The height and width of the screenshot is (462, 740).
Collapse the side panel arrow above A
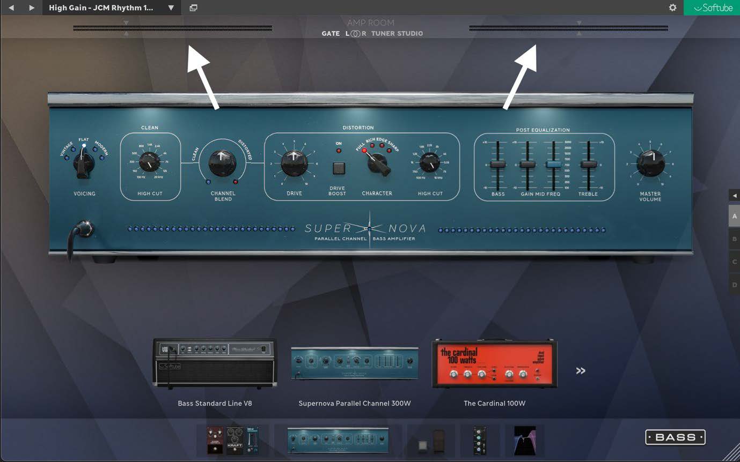click(x=734, y=196)
